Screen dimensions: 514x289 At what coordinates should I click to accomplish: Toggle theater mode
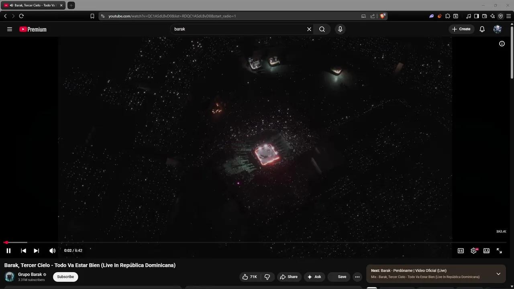[x=486, y=251]
